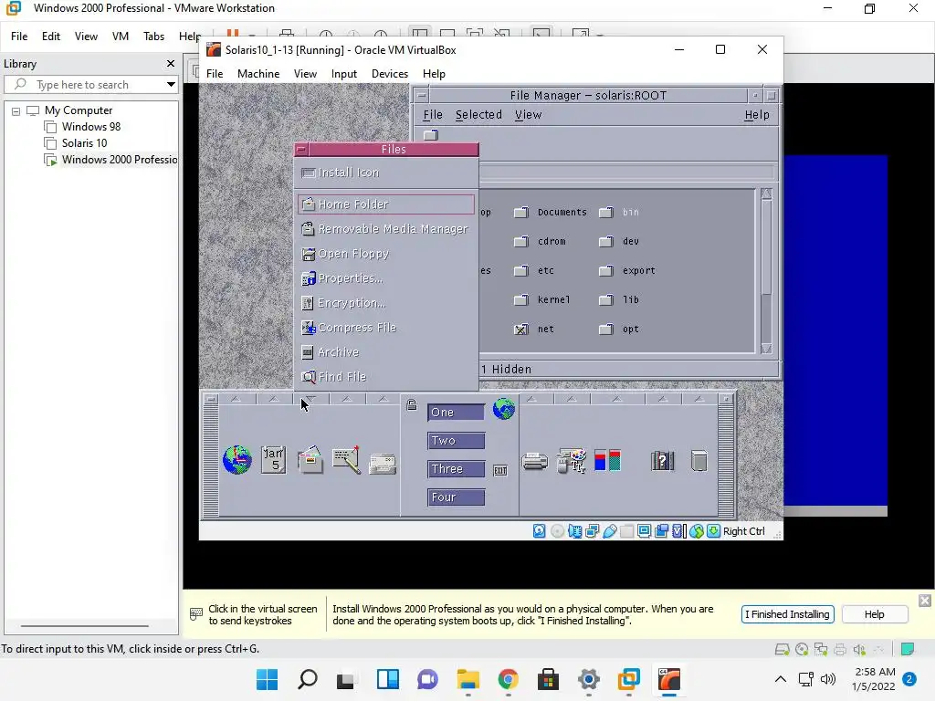935x701 pixels.
Task: Select Home Folder in the Files subpanel
Action: tap(386, 204)
